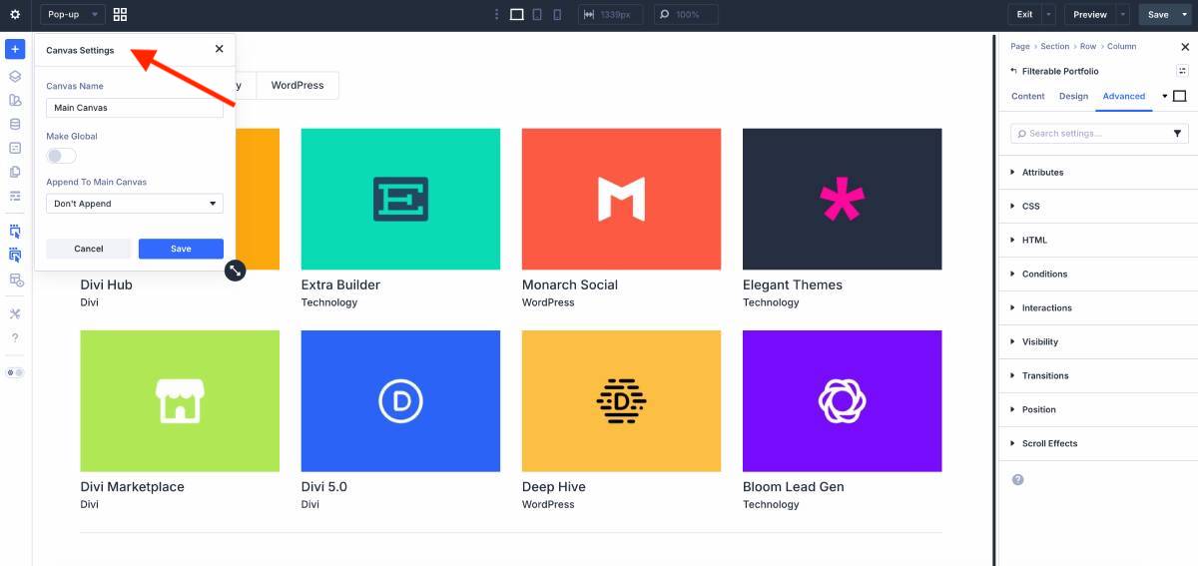Expand the Scroll Effects section
The image size is (1198, 566).
point(1096,444)
